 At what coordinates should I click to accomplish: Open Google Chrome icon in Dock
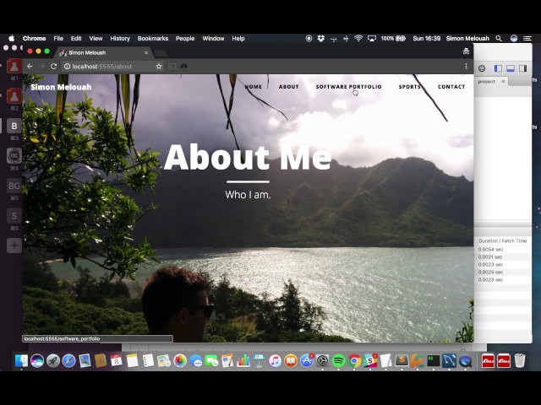tap(354, 360)
